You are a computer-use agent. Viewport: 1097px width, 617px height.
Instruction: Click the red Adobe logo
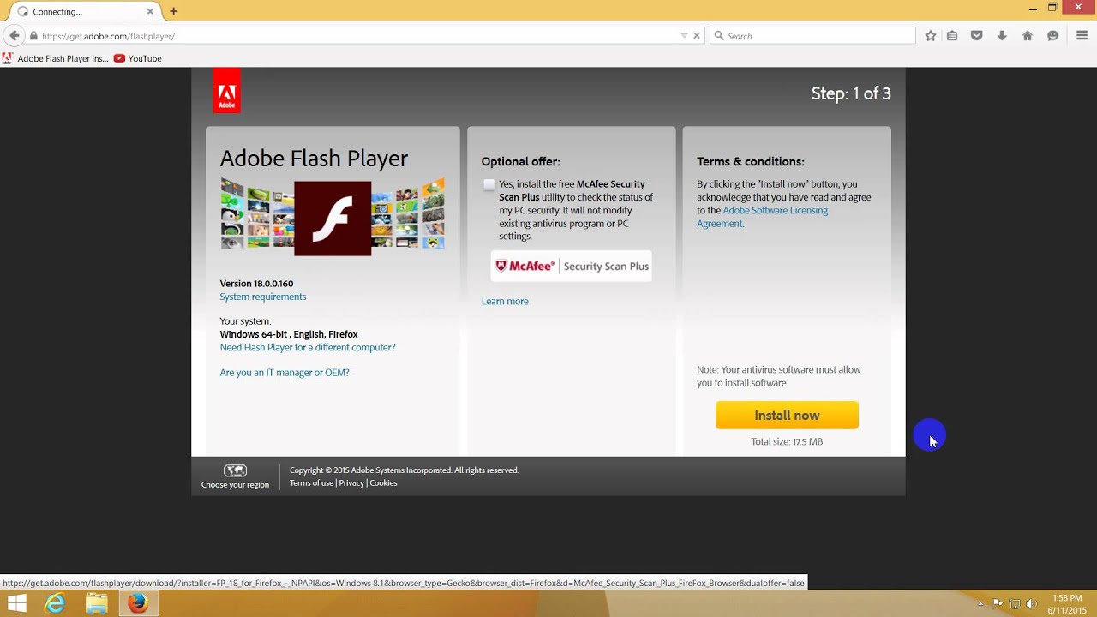pos(227,91)
